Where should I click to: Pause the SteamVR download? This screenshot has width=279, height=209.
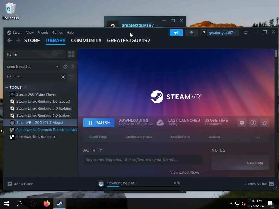pos(99,123)
